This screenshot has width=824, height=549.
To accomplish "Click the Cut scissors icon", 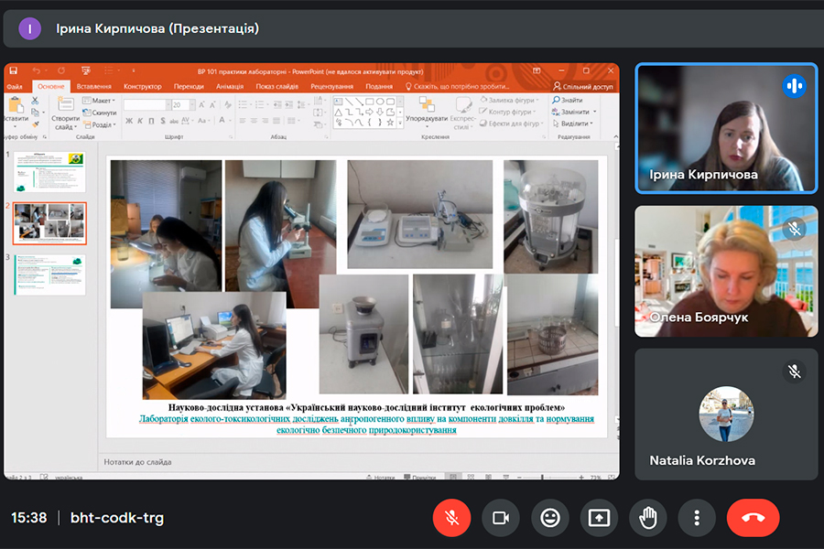I will (35, 101).
